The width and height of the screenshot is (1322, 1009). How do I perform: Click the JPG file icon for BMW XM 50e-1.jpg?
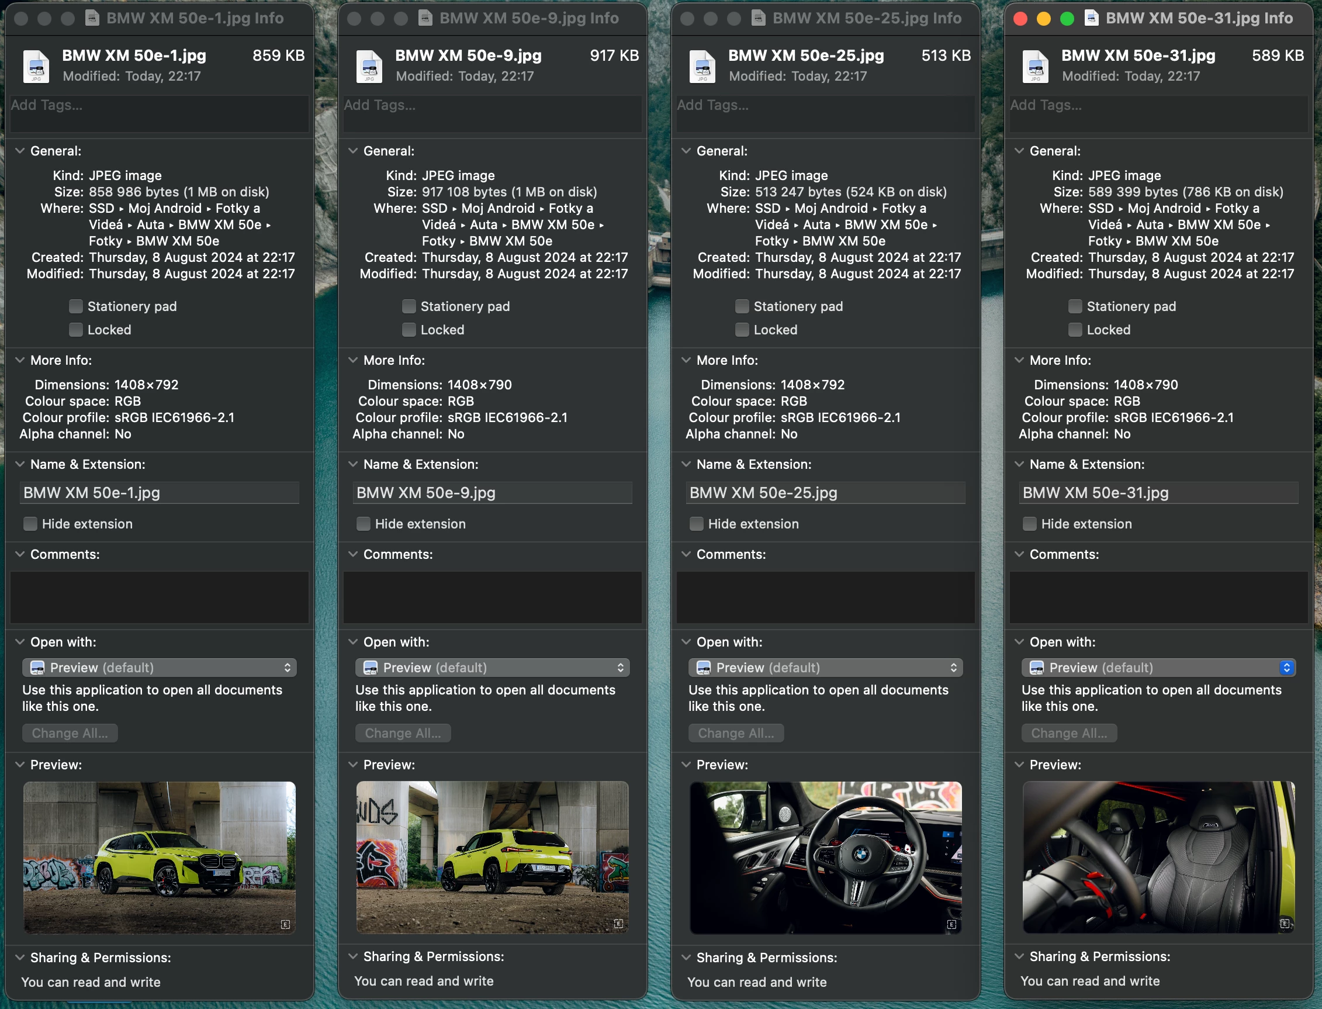pos(36,66)
